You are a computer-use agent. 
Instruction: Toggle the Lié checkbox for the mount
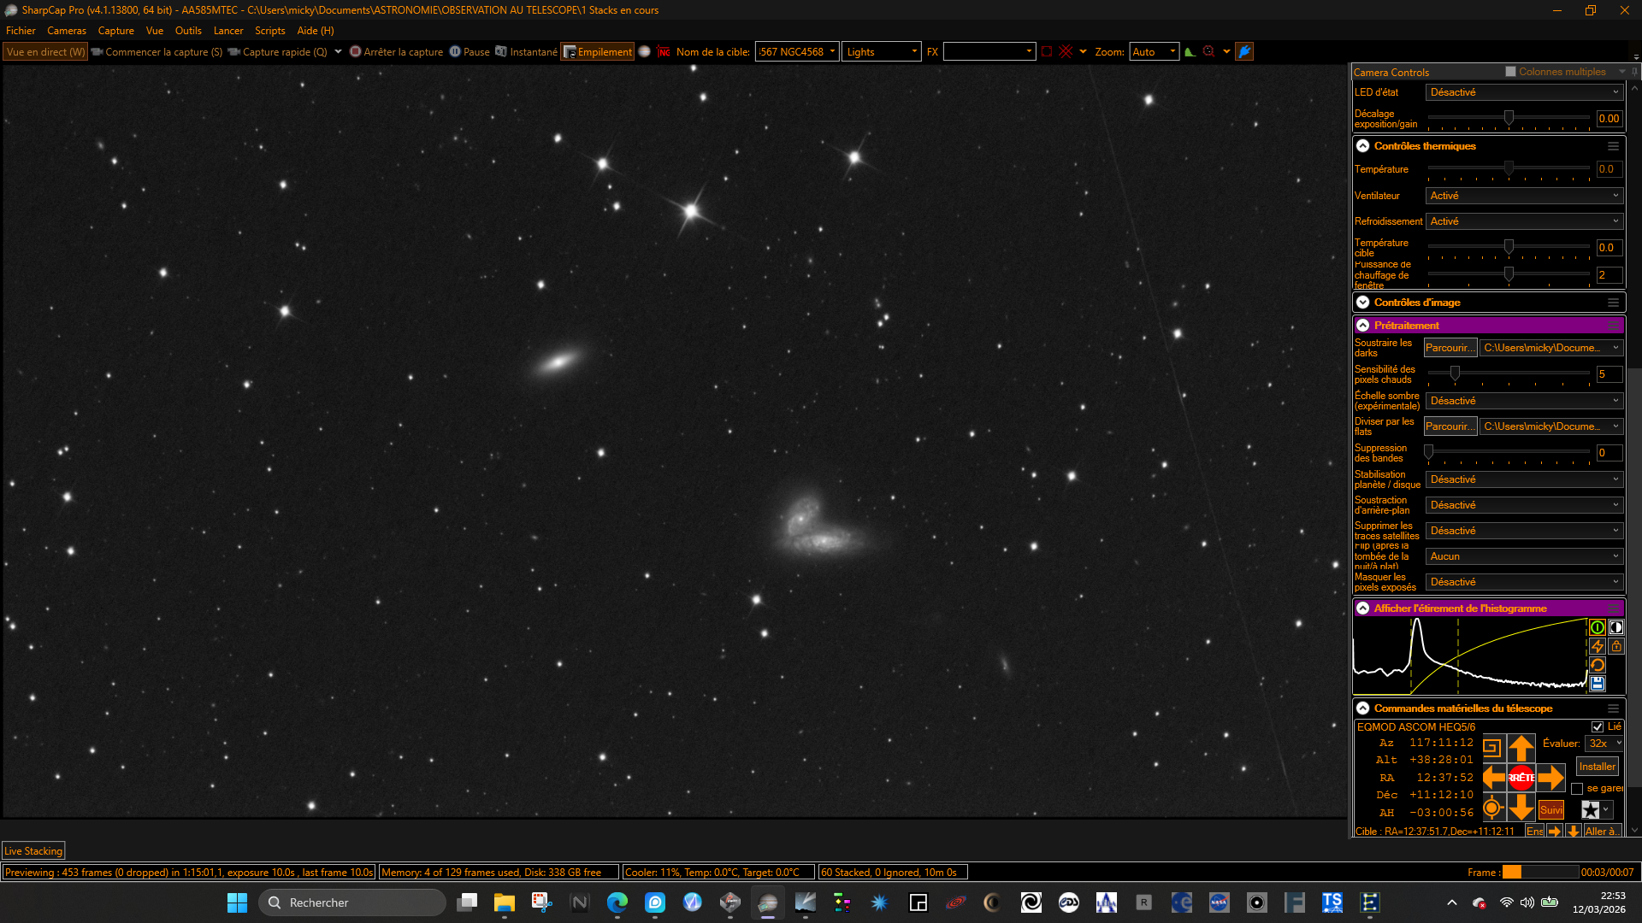(1598, 726)
